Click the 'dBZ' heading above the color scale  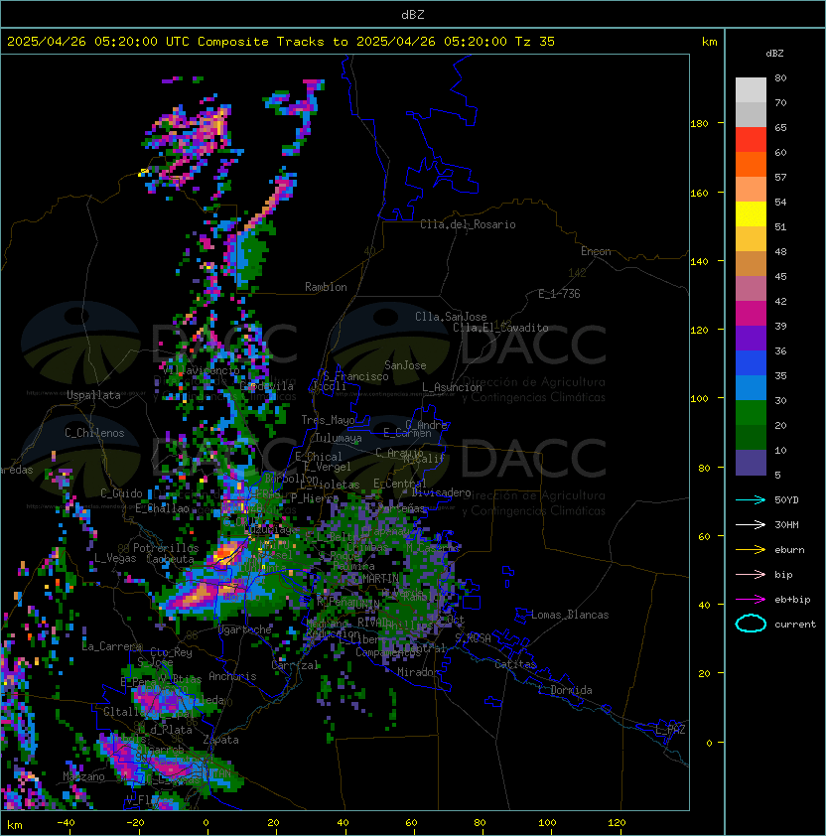774,54
